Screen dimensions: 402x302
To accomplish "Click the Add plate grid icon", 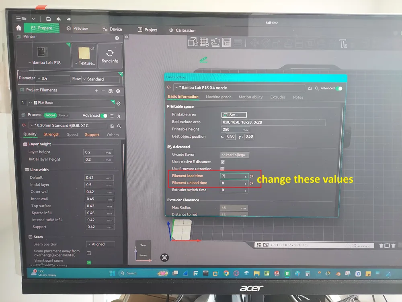I will coord(204,42).
